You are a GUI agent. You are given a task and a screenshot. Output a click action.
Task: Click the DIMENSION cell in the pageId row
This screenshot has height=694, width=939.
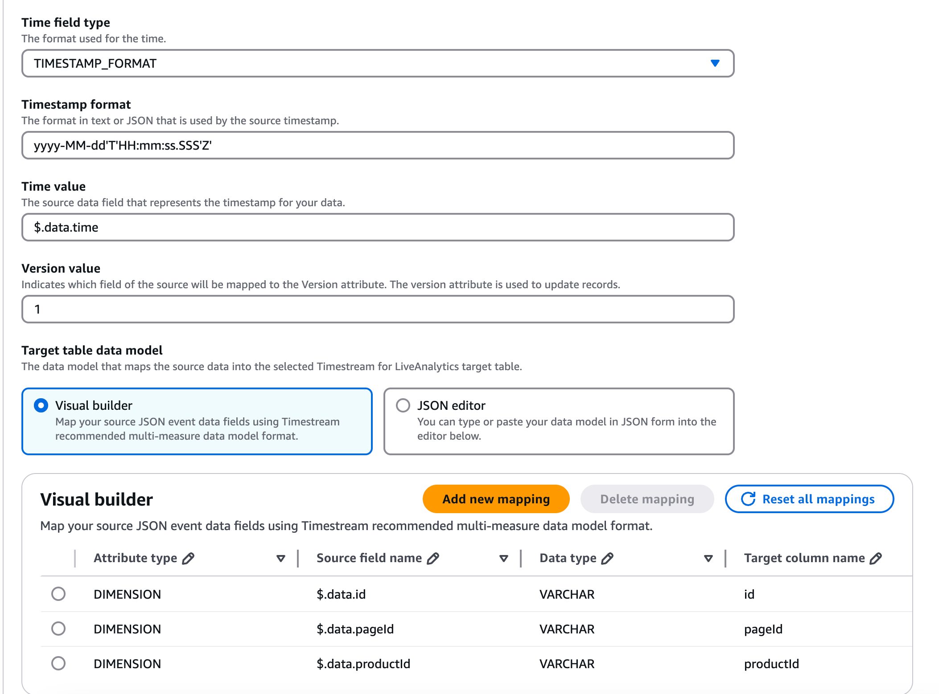128,629
